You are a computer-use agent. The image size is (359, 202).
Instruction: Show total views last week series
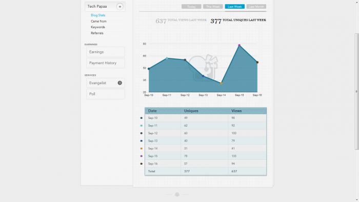click(181, 21)
